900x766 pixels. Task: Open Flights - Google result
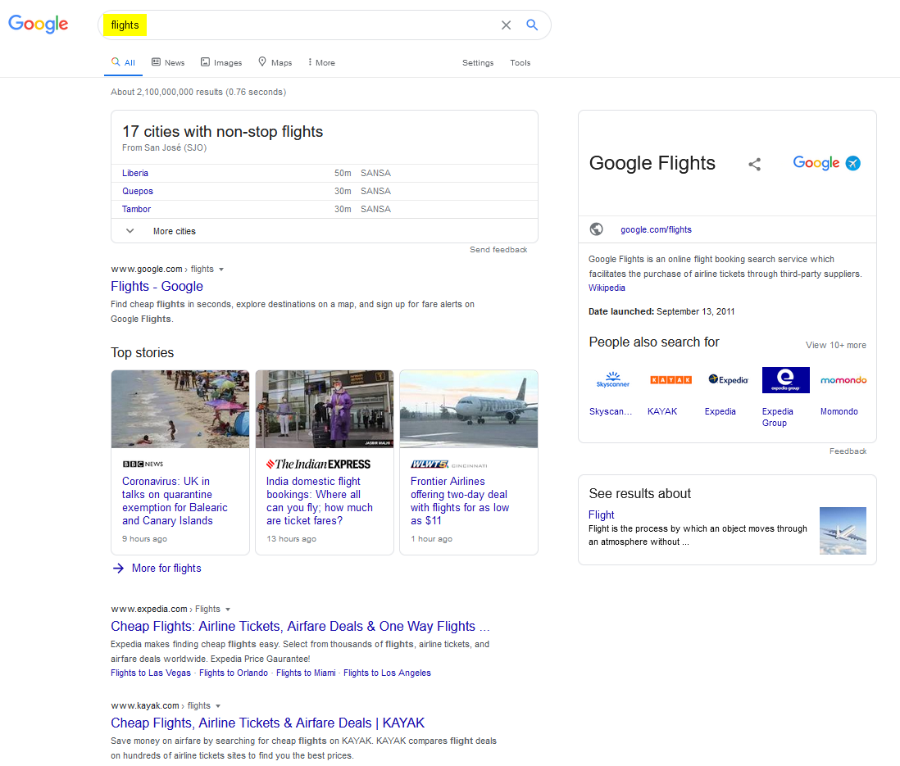pos(157,286)
